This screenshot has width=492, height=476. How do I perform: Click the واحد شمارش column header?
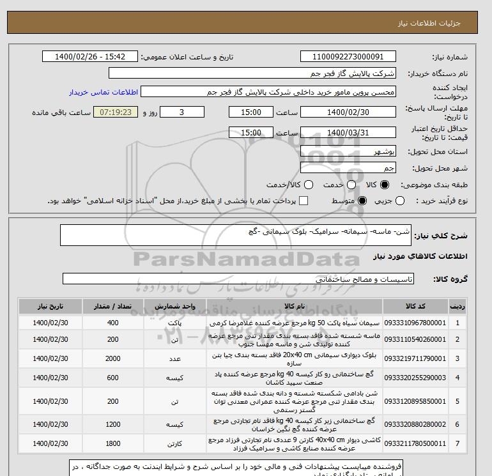[x=175, y=306]
